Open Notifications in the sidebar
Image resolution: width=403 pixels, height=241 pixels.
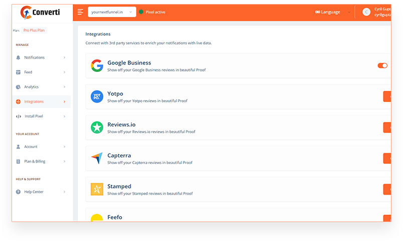(x=41, y=57)
